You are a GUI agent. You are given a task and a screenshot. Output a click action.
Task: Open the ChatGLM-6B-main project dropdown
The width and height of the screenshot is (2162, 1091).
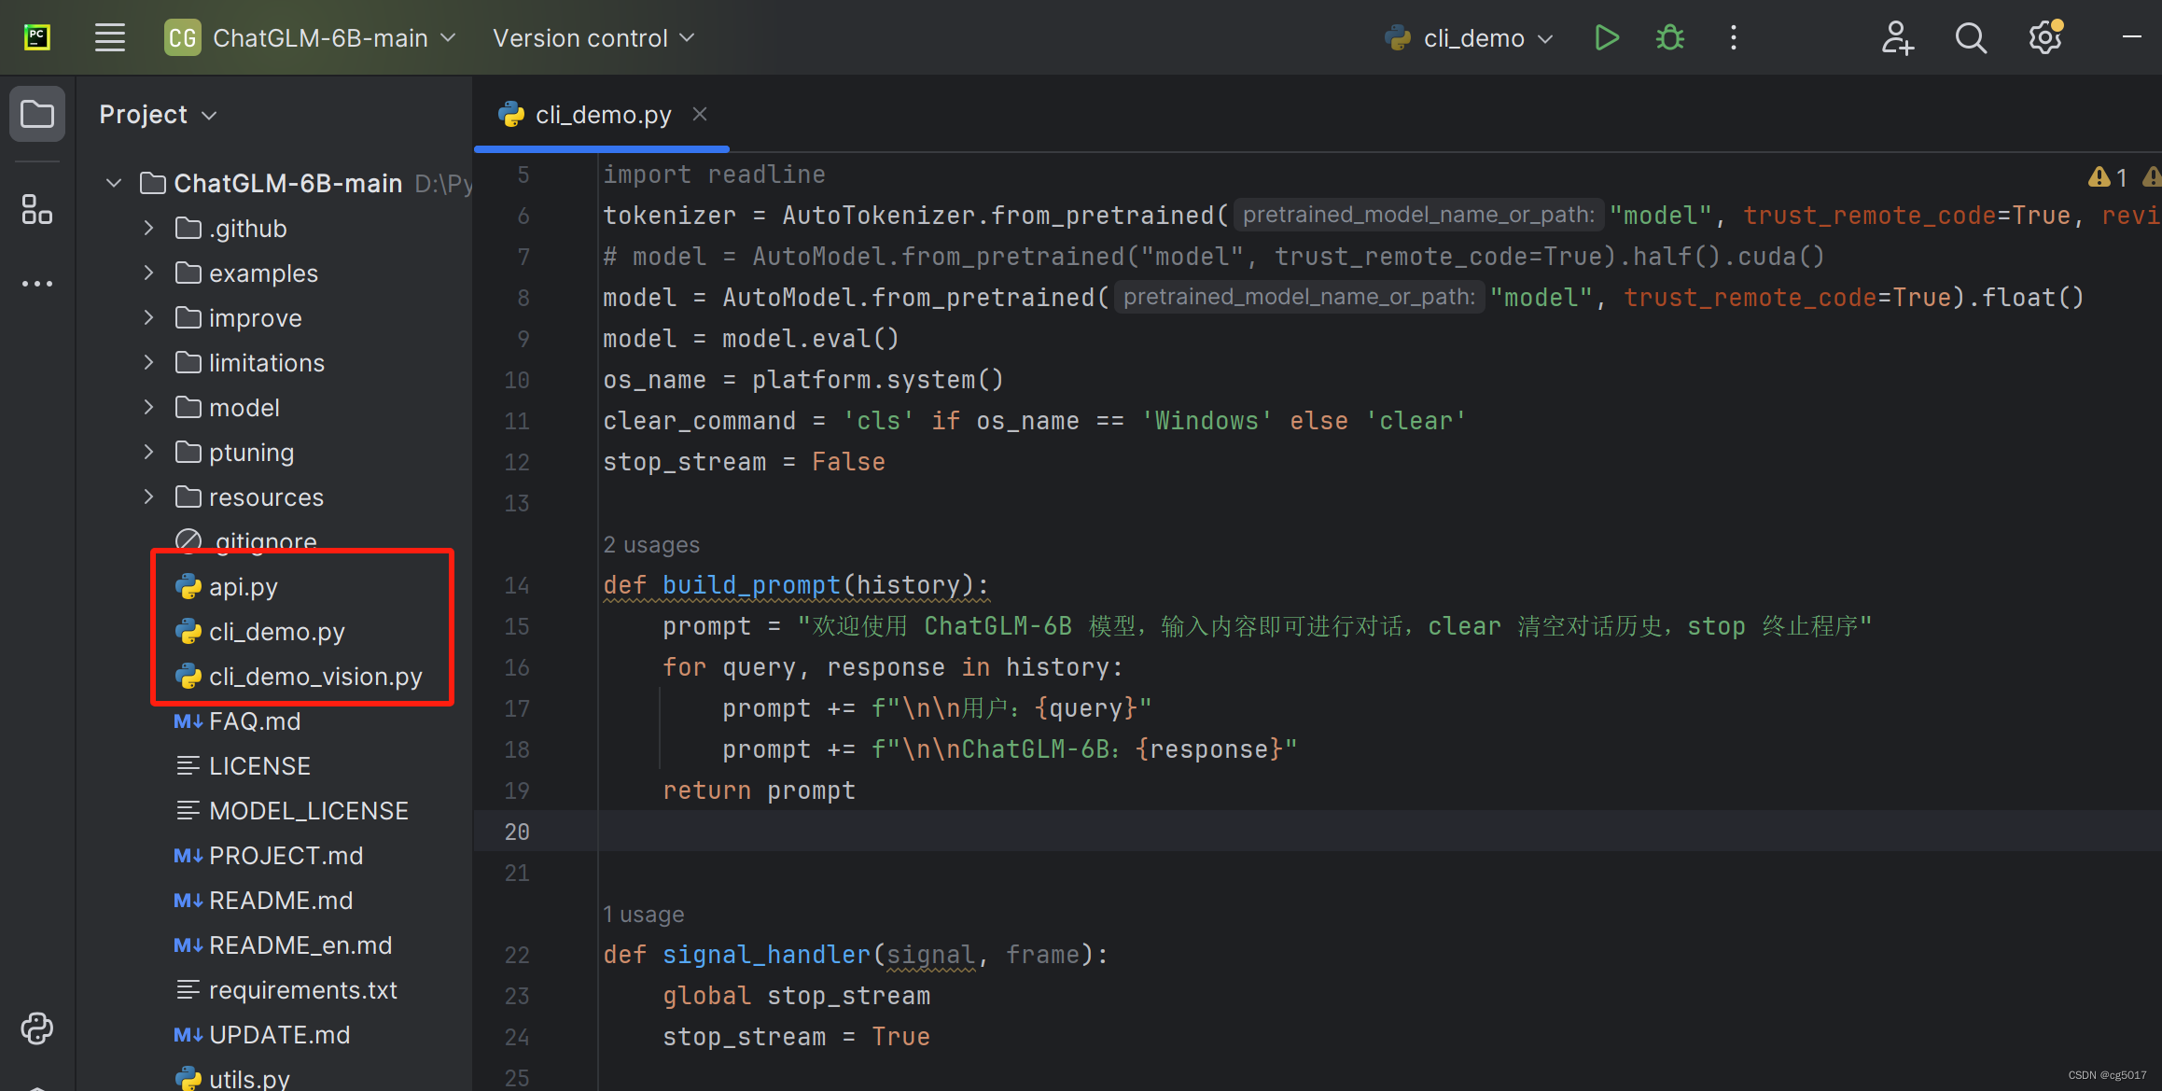[x=310, y=38]
